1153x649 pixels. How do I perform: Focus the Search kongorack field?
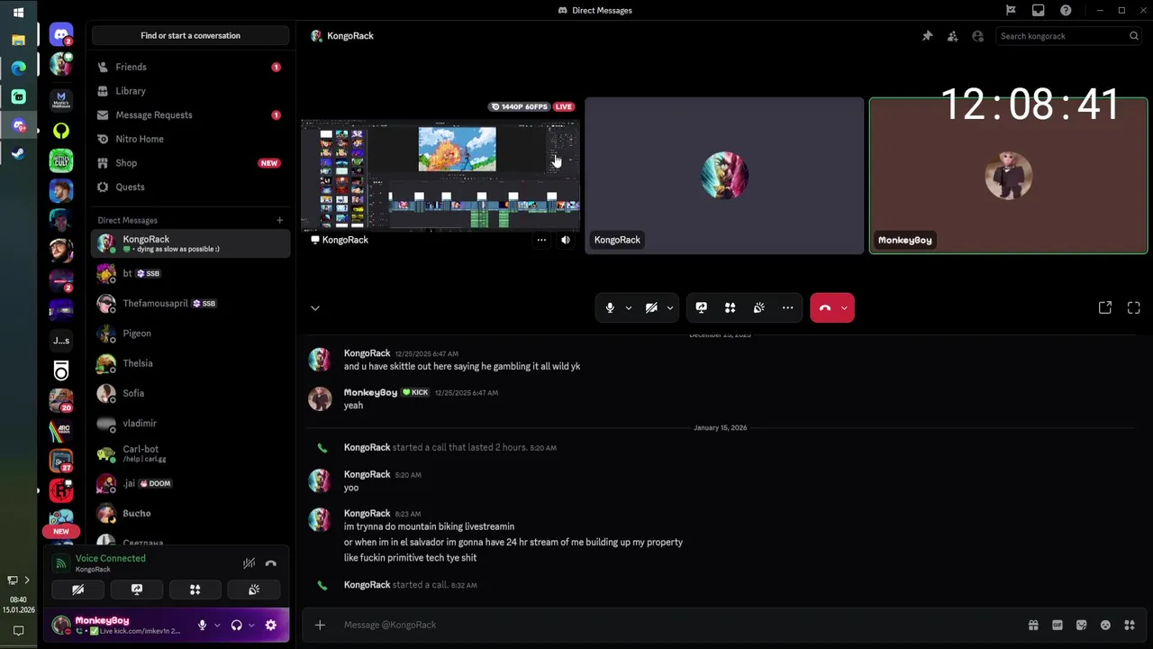[x=1069, y=36]
